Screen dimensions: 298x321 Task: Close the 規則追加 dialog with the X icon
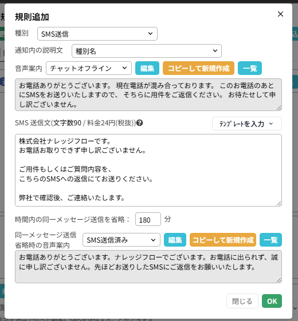click(280, 14)
